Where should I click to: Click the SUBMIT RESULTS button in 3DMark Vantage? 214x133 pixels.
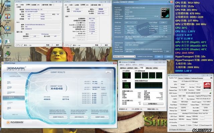[58, 117]
